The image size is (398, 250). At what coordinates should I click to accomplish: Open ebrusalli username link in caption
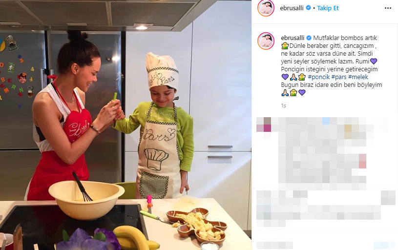click(x=293, y=38)
